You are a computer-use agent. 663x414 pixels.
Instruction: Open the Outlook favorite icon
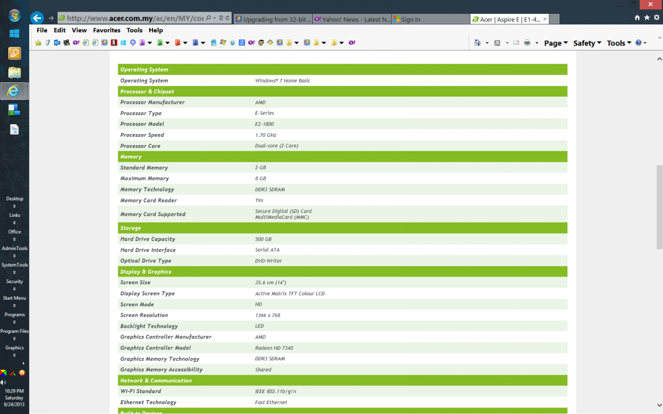point(57,43)
